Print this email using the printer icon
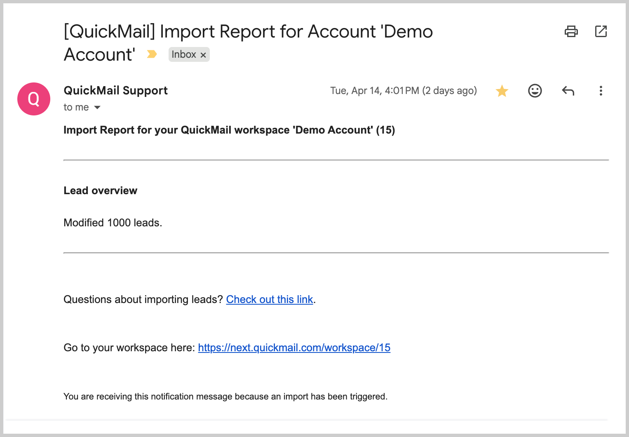 [571, 31]
